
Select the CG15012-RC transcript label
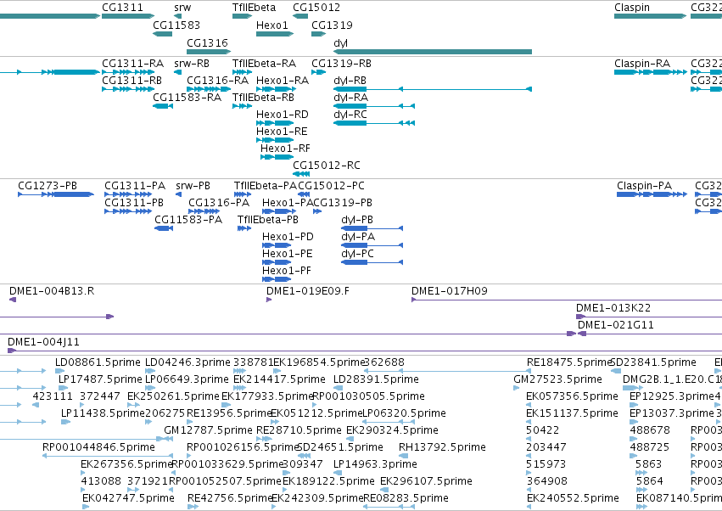[x=327, y=165]
